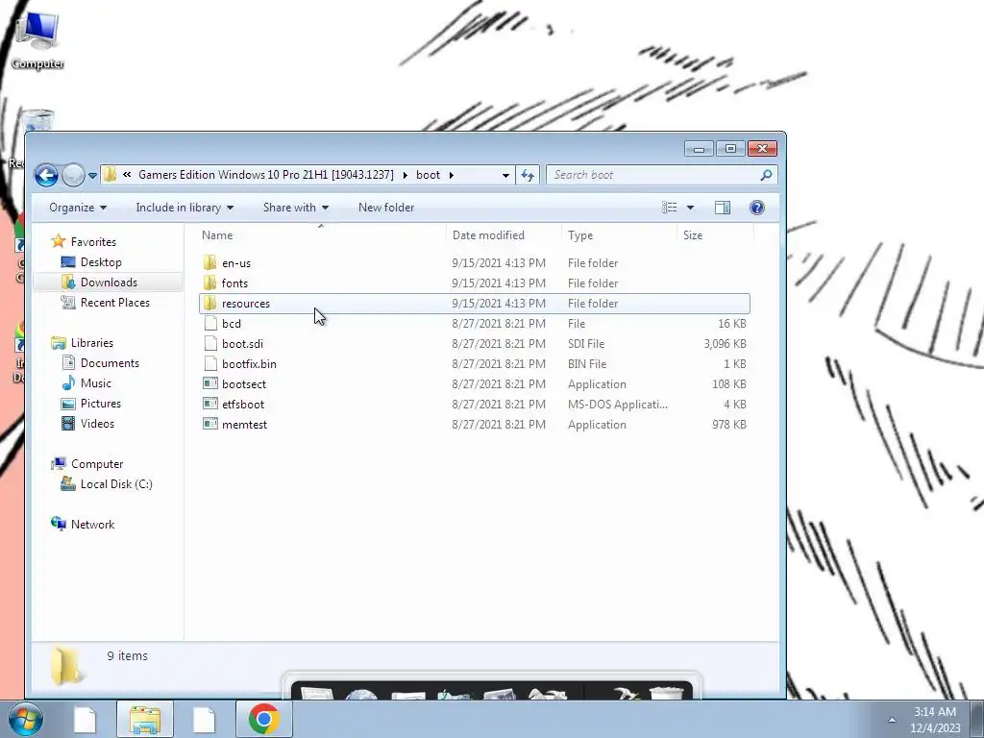The height and width of the screenshot is (738, 984).
Task: Open the Videos library
Action: [x=87, y=423]
